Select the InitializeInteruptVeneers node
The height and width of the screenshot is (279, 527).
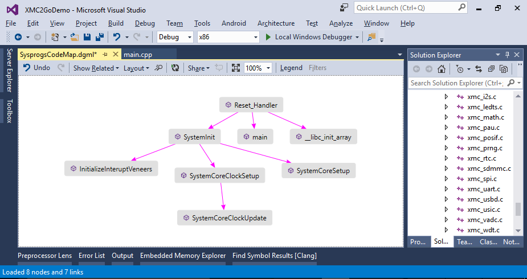coord(111,169)
